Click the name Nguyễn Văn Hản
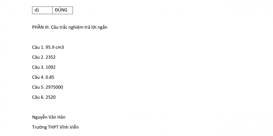Image resolution: width=273 pixels, height=136 pixels. (49, 117)
